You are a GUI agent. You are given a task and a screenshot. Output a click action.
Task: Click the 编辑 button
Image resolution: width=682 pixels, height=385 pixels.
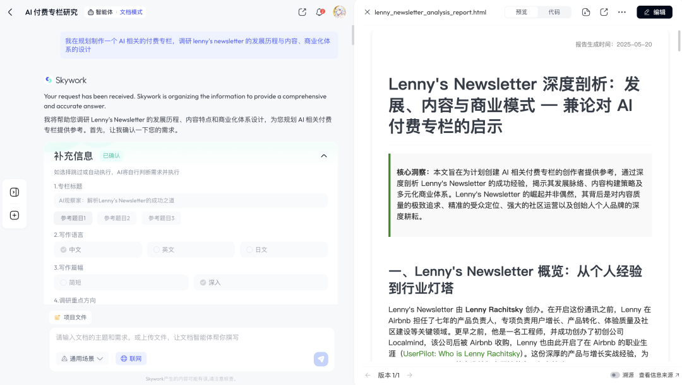tap(655, 12)
